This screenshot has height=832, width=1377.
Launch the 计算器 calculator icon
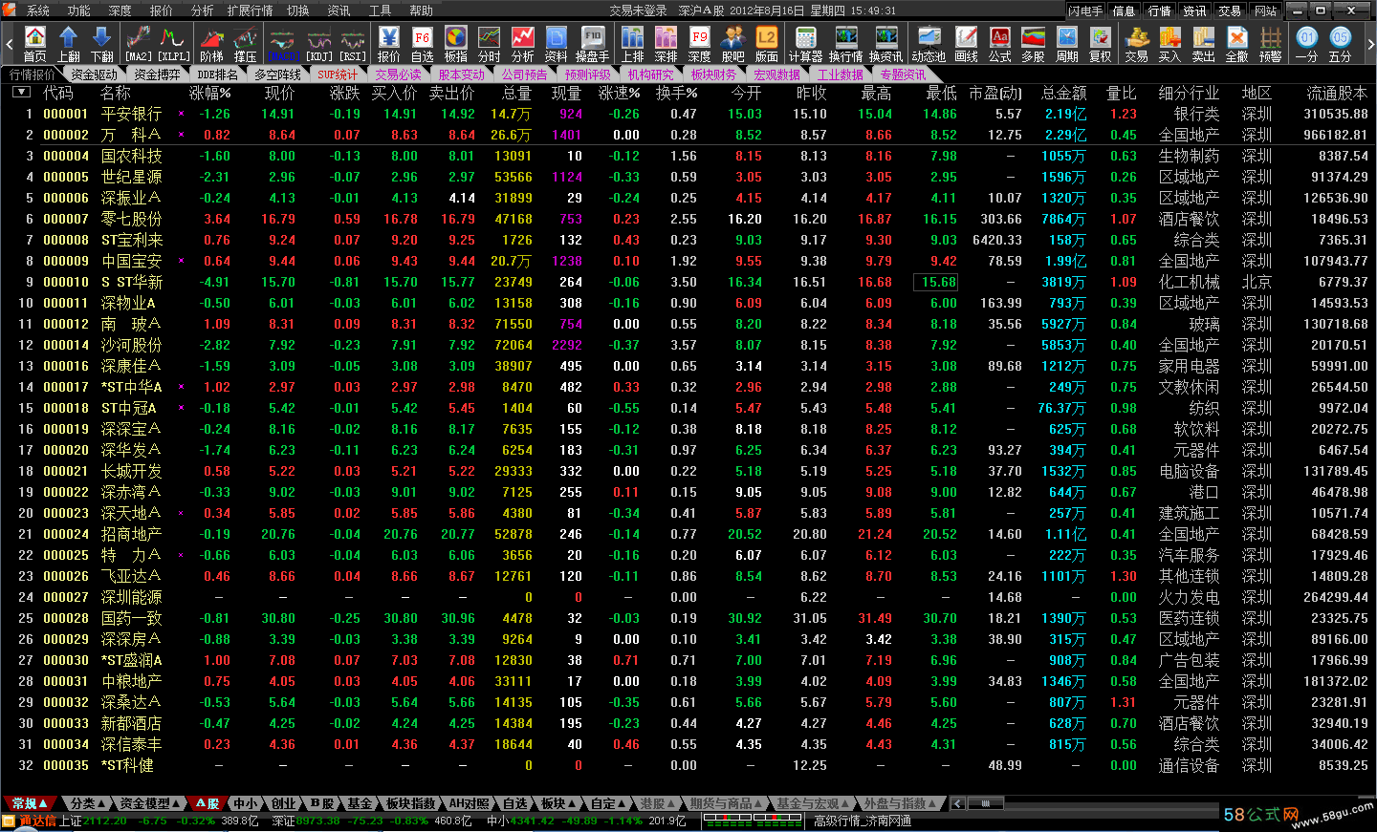806,44
